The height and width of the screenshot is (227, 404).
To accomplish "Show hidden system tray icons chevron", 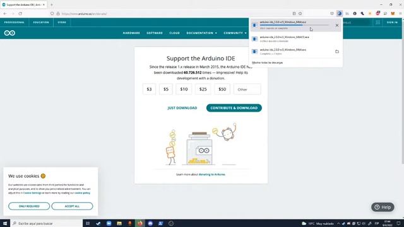I will point(338,223).
